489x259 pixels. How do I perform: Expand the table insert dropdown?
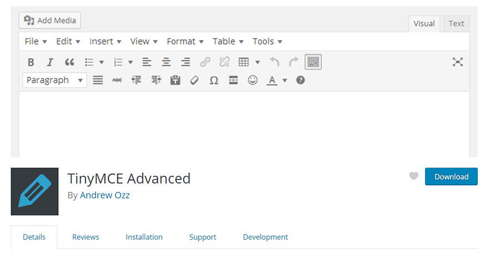click(257, 62)
